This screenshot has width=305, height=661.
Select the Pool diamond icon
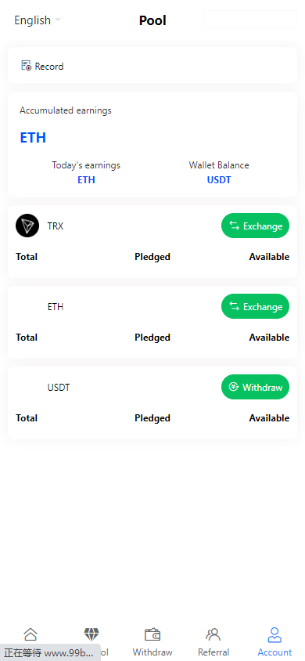coord(91,634)
